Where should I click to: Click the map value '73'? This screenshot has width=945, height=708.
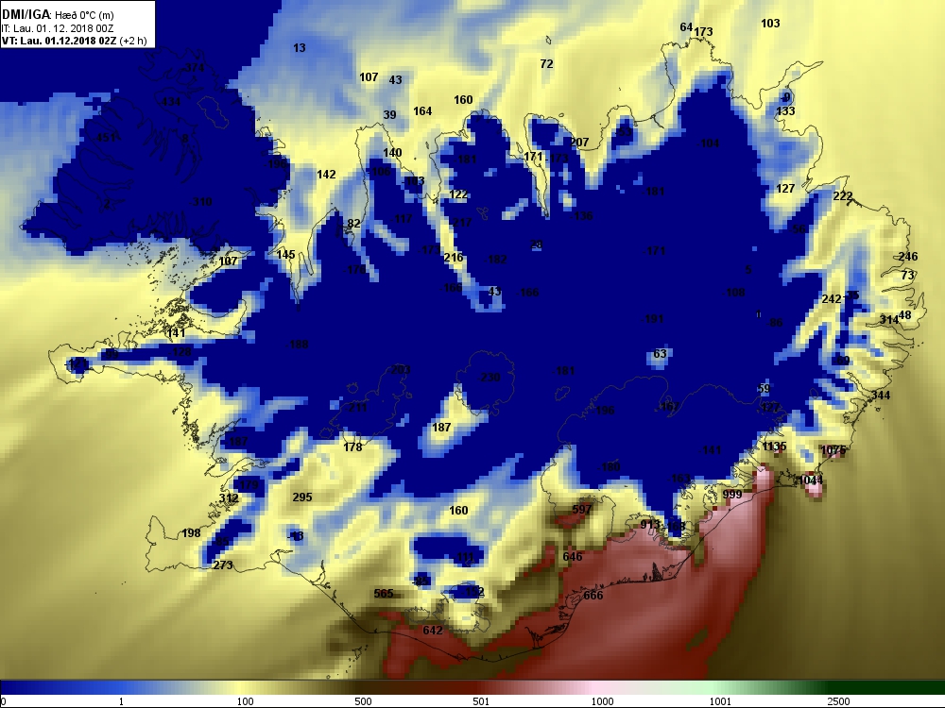point(907,275)
